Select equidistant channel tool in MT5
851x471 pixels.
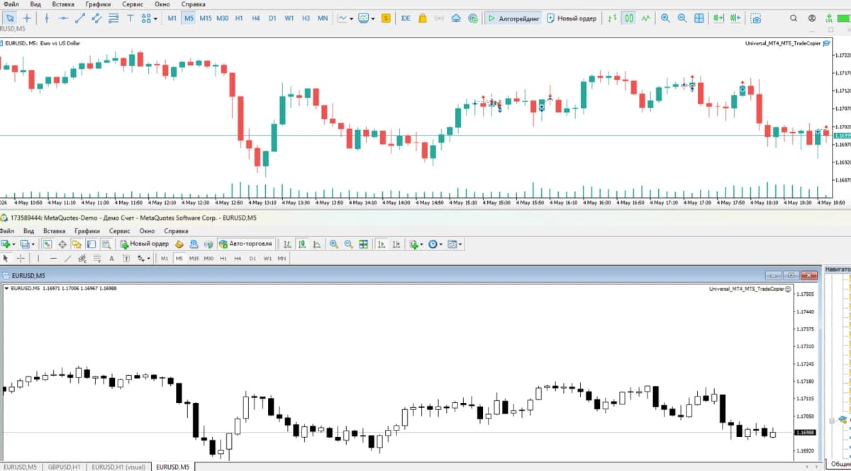click(97, 18)
